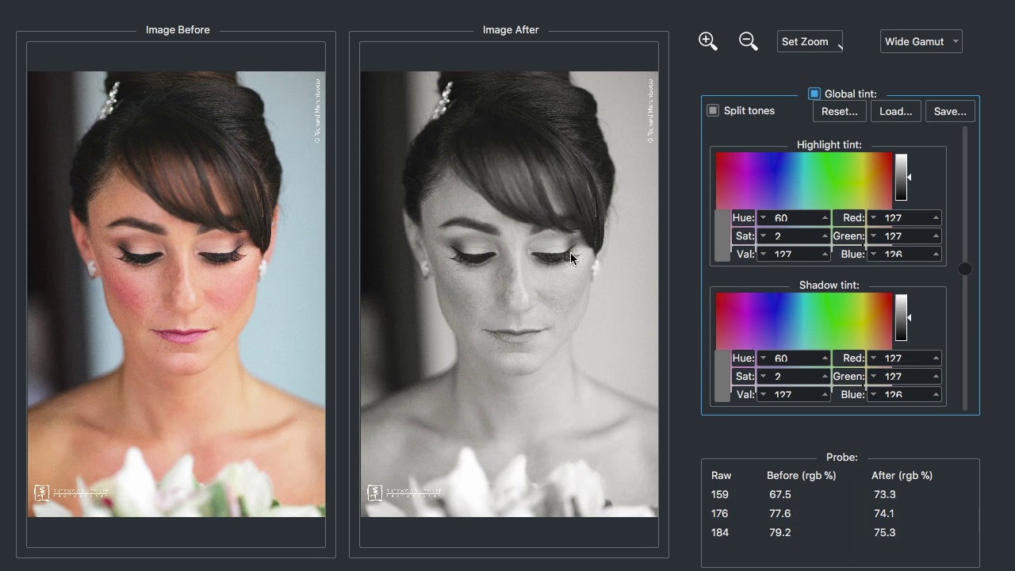Decrease Highlight tint Sat with down arrow
1015x571 pixels.
tap(764, 236)
